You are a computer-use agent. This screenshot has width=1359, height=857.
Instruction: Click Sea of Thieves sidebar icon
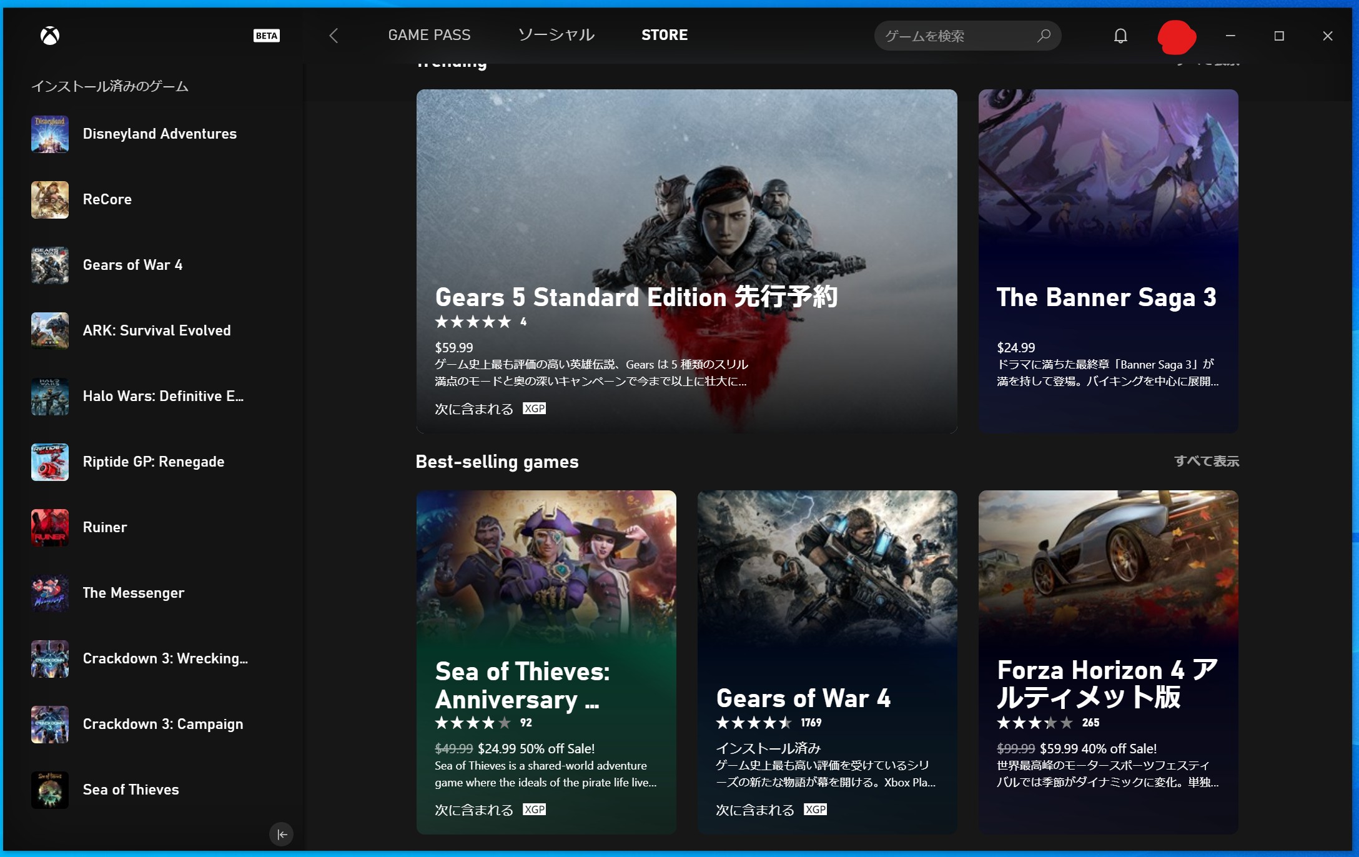[50, 790]
